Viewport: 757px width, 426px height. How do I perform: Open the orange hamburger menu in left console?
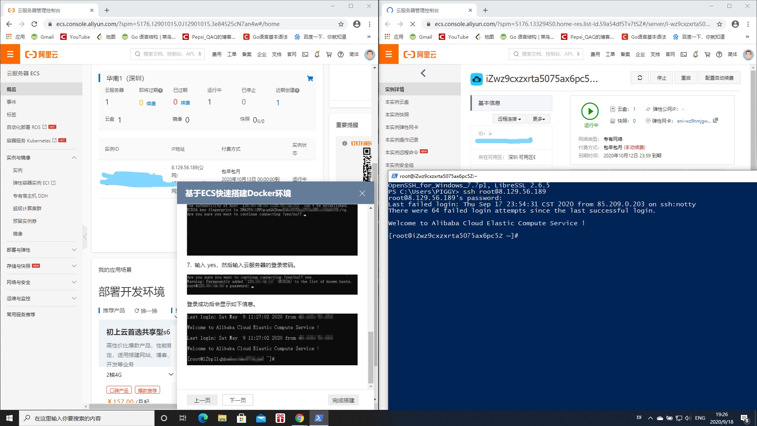(x=10, y=54)
